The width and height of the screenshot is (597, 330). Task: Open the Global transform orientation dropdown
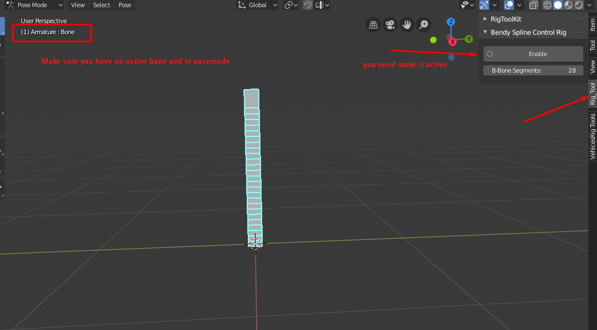coord(257,5)
